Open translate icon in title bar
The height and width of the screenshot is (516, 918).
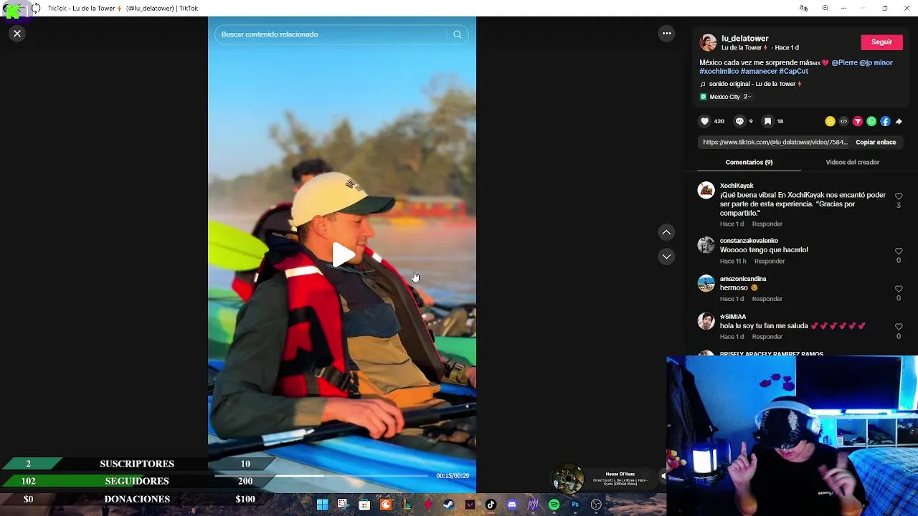pos(804,8)
